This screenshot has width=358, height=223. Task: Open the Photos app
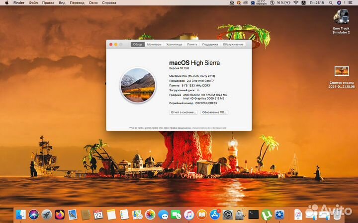[x=150, y=215]
